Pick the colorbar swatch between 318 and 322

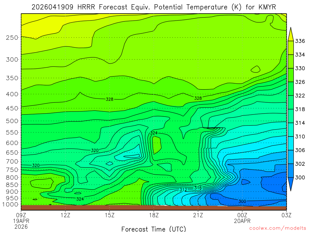[x=291, y=102]
